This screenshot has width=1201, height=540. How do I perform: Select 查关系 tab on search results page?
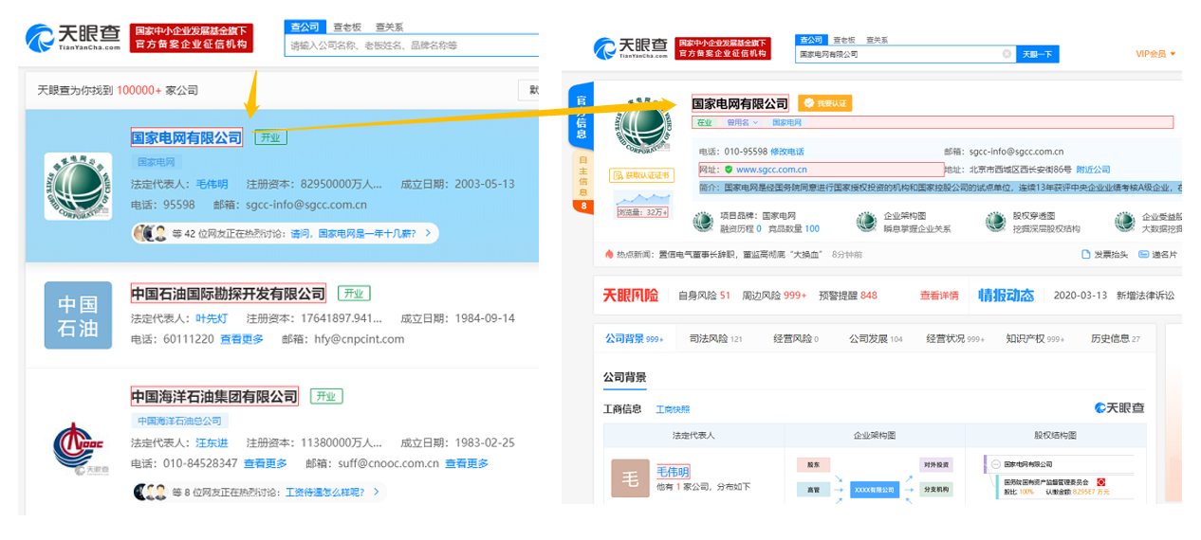tap(389, 27)
